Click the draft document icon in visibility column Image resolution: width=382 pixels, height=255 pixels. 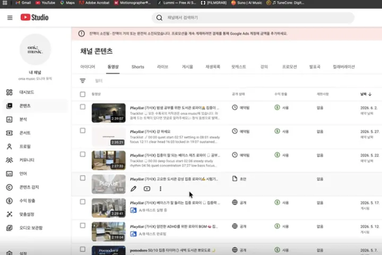235,178
